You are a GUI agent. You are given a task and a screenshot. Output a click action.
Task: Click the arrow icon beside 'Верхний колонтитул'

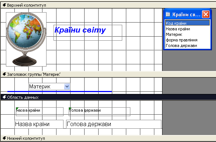[x=4, y=5]
